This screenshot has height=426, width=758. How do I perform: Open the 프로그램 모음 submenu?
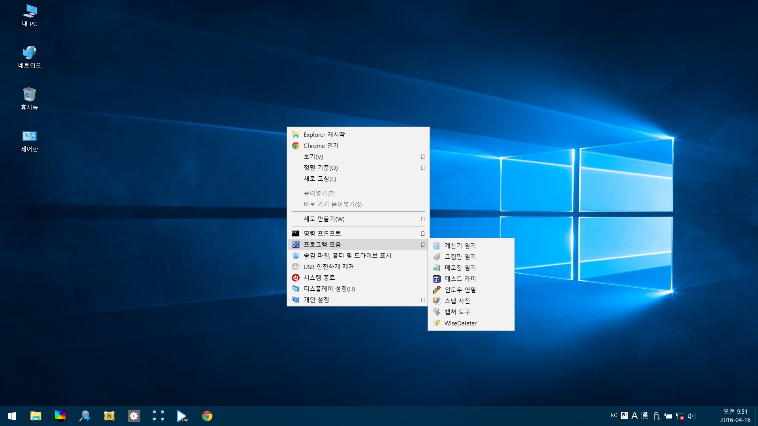coord(358,245)
